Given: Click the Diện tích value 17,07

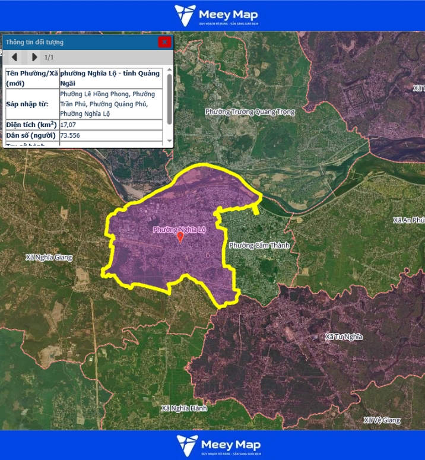Looking at the screenshot, I should click(x=68, y=125).
